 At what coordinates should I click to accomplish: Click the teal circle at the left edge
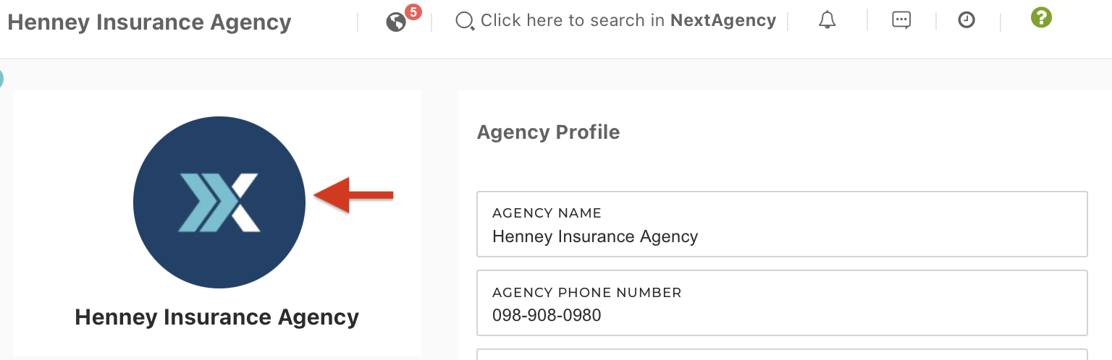pos(1,80)
